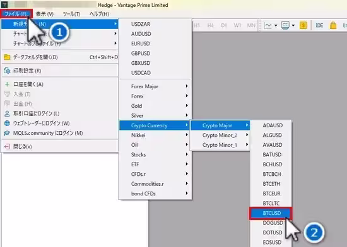Expand the Nikkei submenu
This screenshot has height=247, width=347.
coord(155,135)
